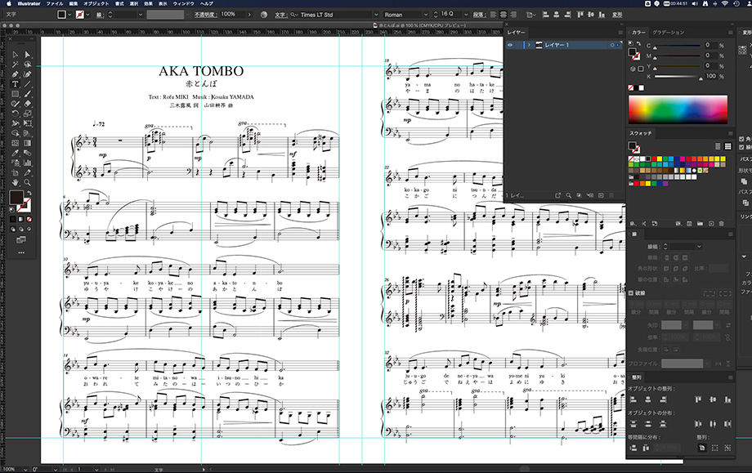Select the Rotate tool
752x473 pixels.
[x=16, y=114]
